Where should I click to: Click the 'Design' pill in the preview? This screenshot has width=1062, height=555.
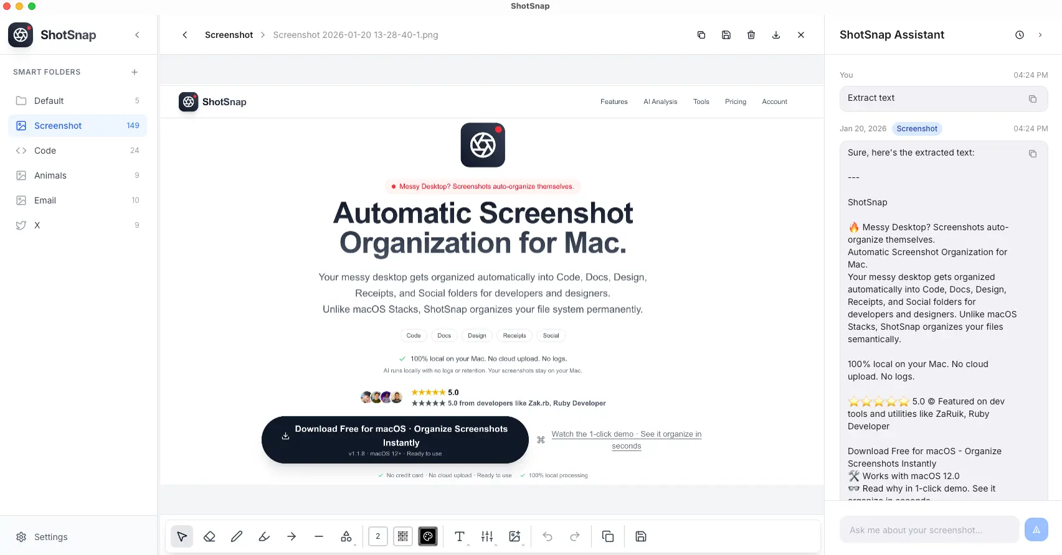click(x=477, y=335)
